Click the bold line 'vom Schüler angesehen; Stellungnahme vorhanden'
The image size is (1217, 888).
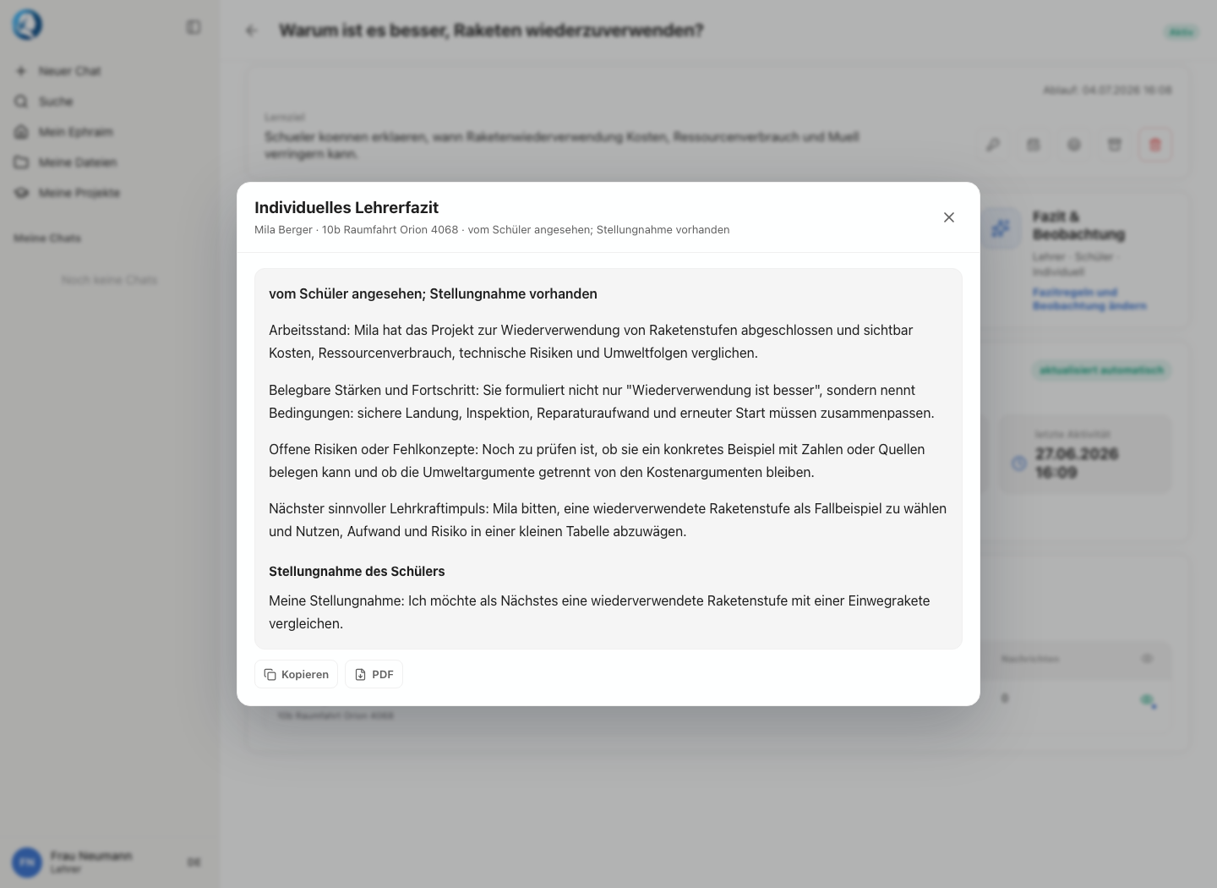433,293
